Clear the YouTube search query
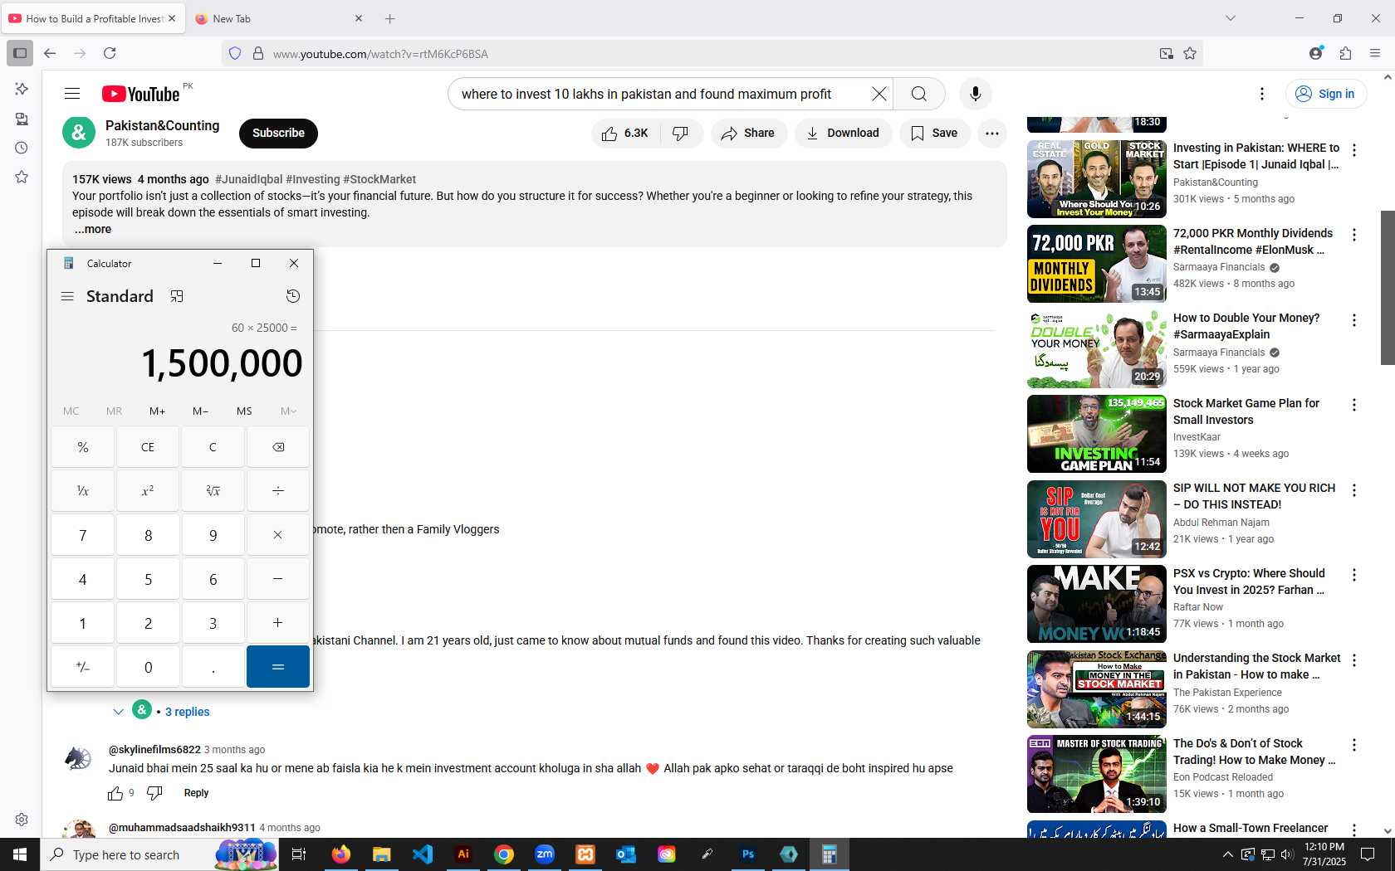 [x=879, y=94]
